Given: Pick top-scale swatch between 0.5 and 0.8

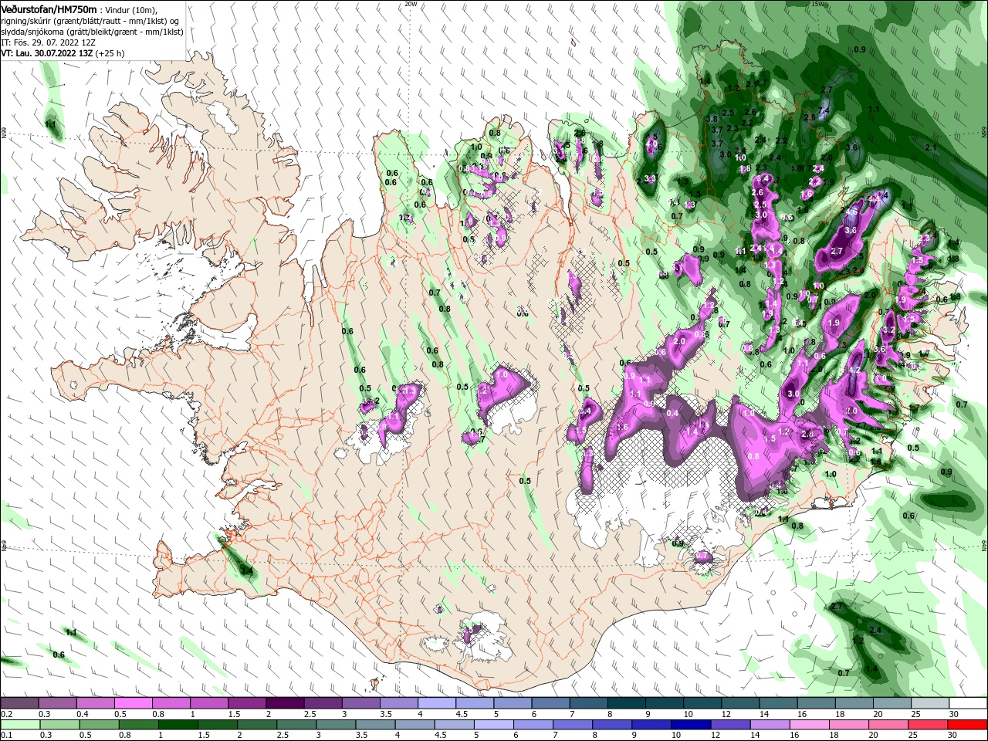Looking at the screenshot, I should [133, 703].
